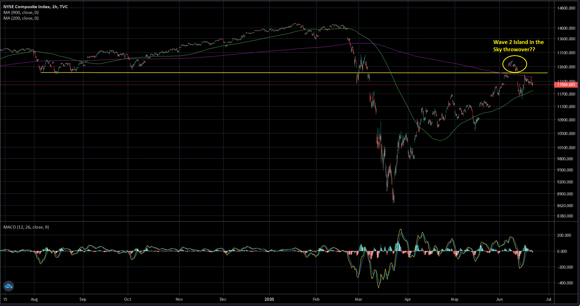Click the Dec label on time axis
580x306 pixels.
[223, 299]
